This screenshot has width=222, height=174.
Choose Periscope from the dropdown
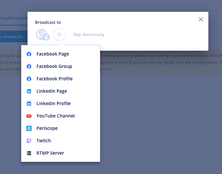(61, 128)
